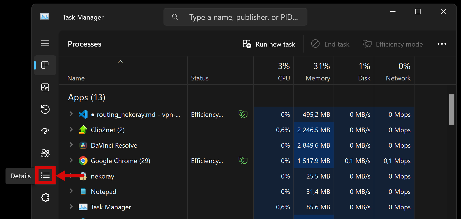Open App history from the sidebar
Screen dimensions: 461x219
(45, 109)
